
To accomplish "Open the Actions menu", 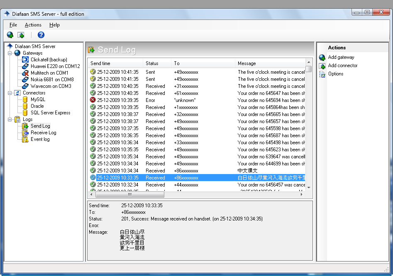I will pos(33,25).
